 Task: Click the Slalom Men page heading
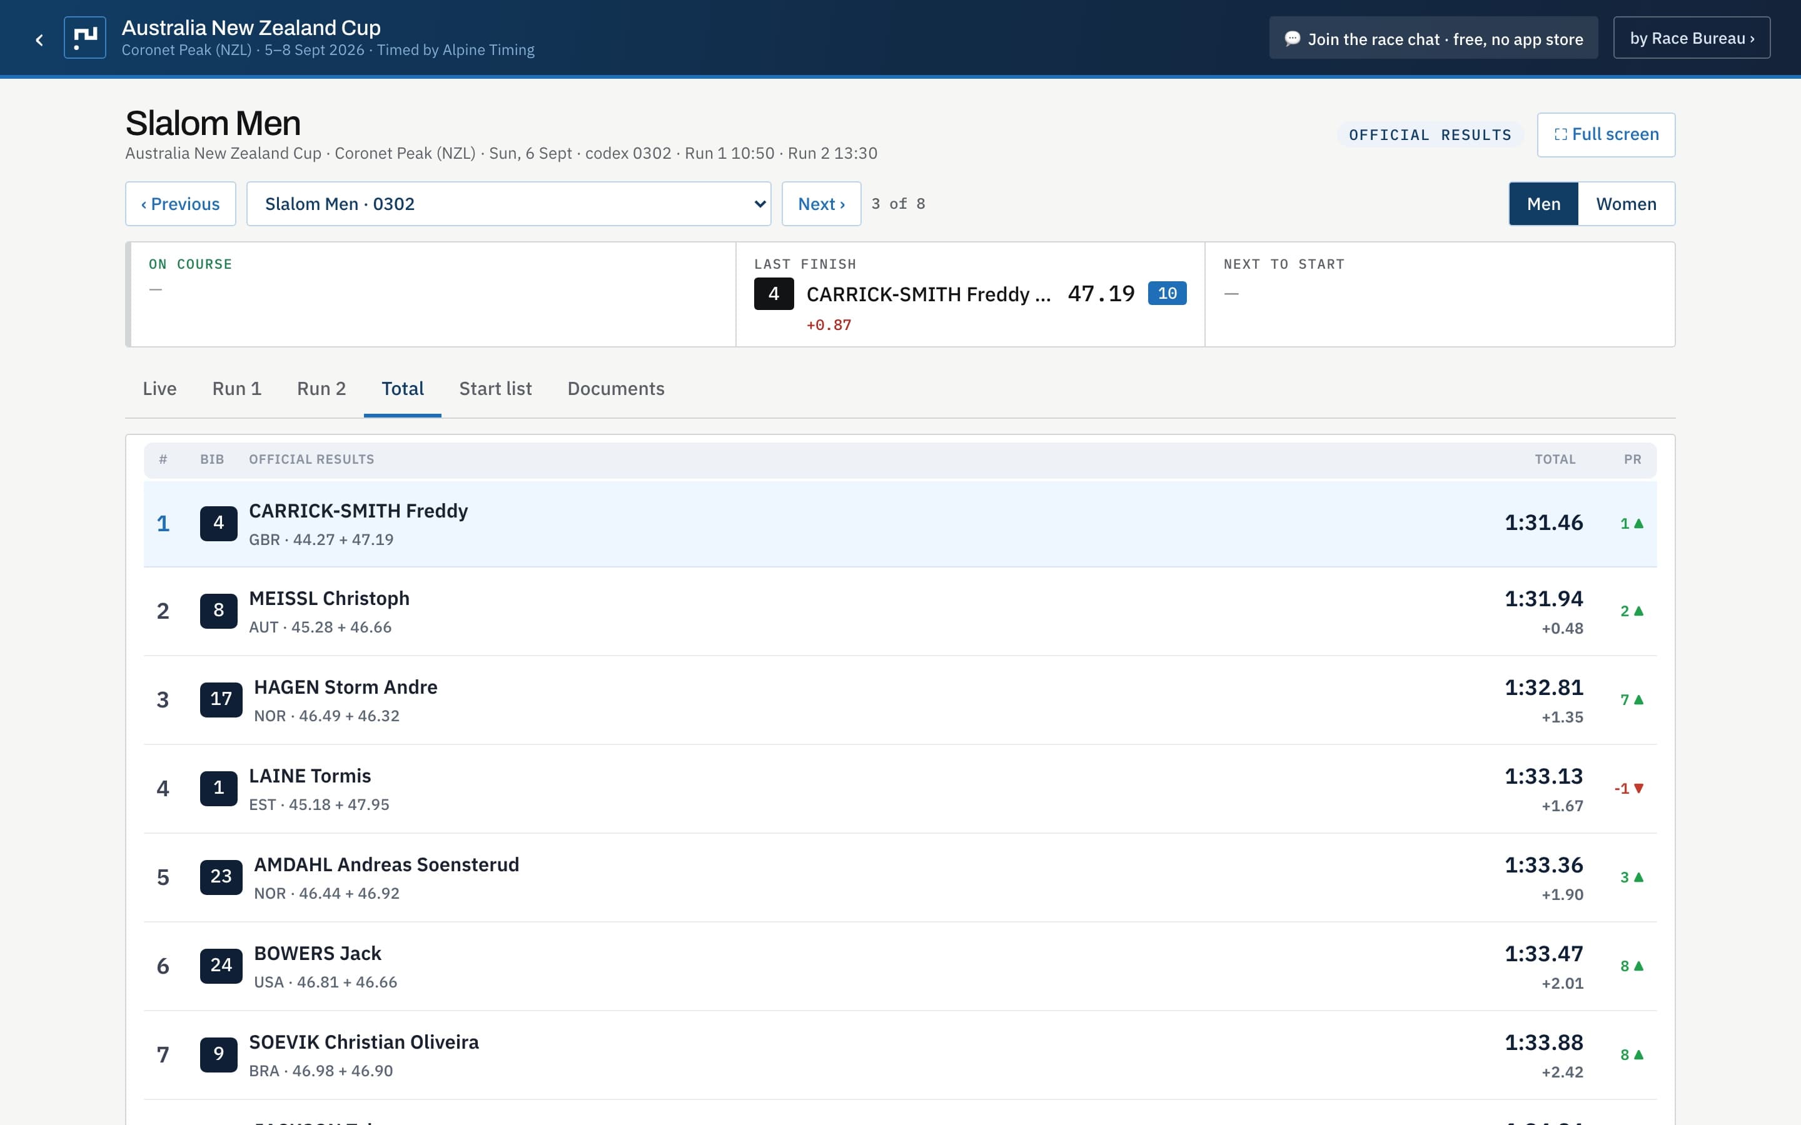(213, 124)
